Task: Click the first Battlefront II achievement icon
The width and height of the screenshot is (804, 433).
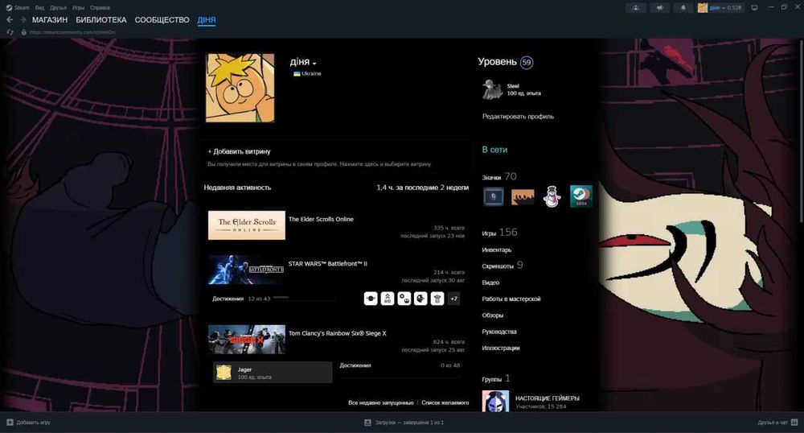Action: click(371, 299)
